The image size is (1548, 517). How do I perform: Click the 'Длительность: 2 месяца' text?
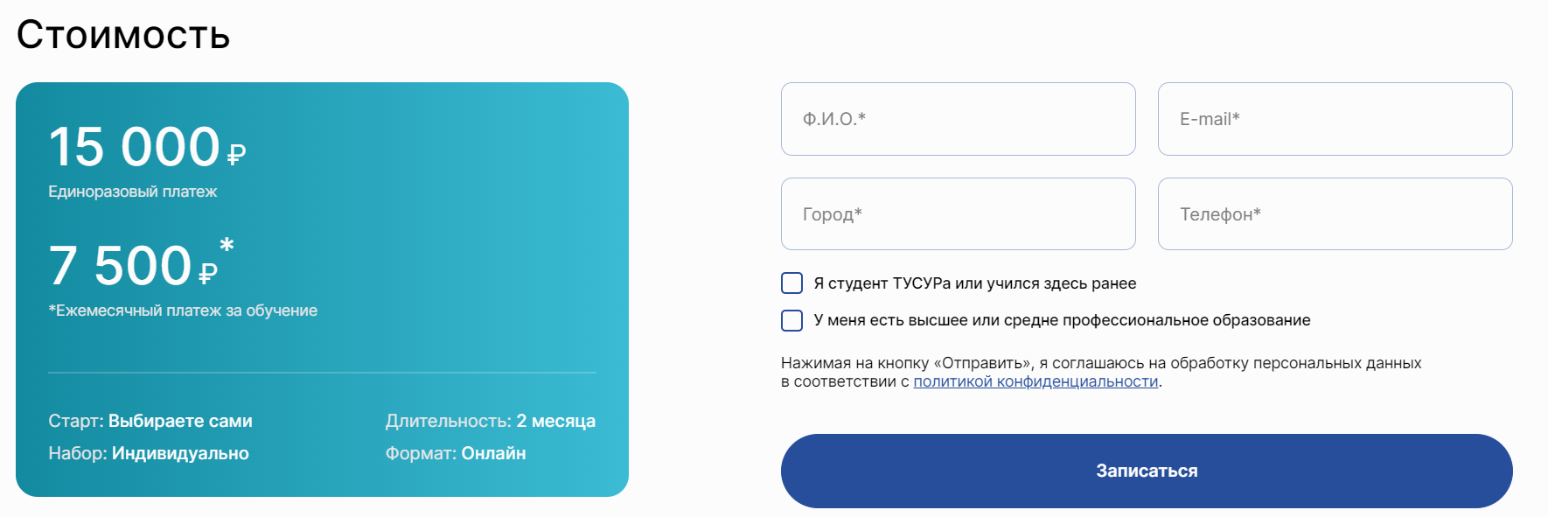[490, 421]
